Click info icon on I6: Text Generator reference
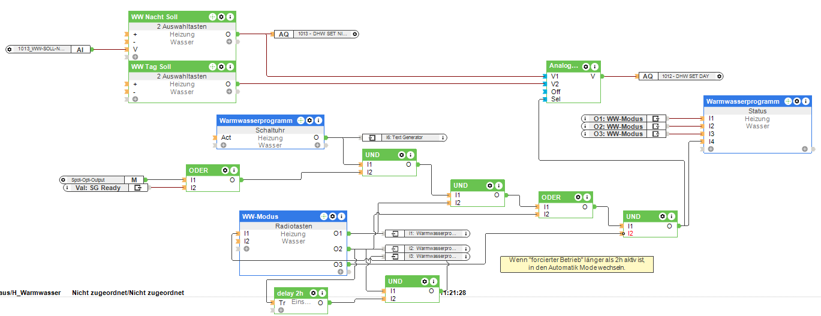 pos(443,137)
